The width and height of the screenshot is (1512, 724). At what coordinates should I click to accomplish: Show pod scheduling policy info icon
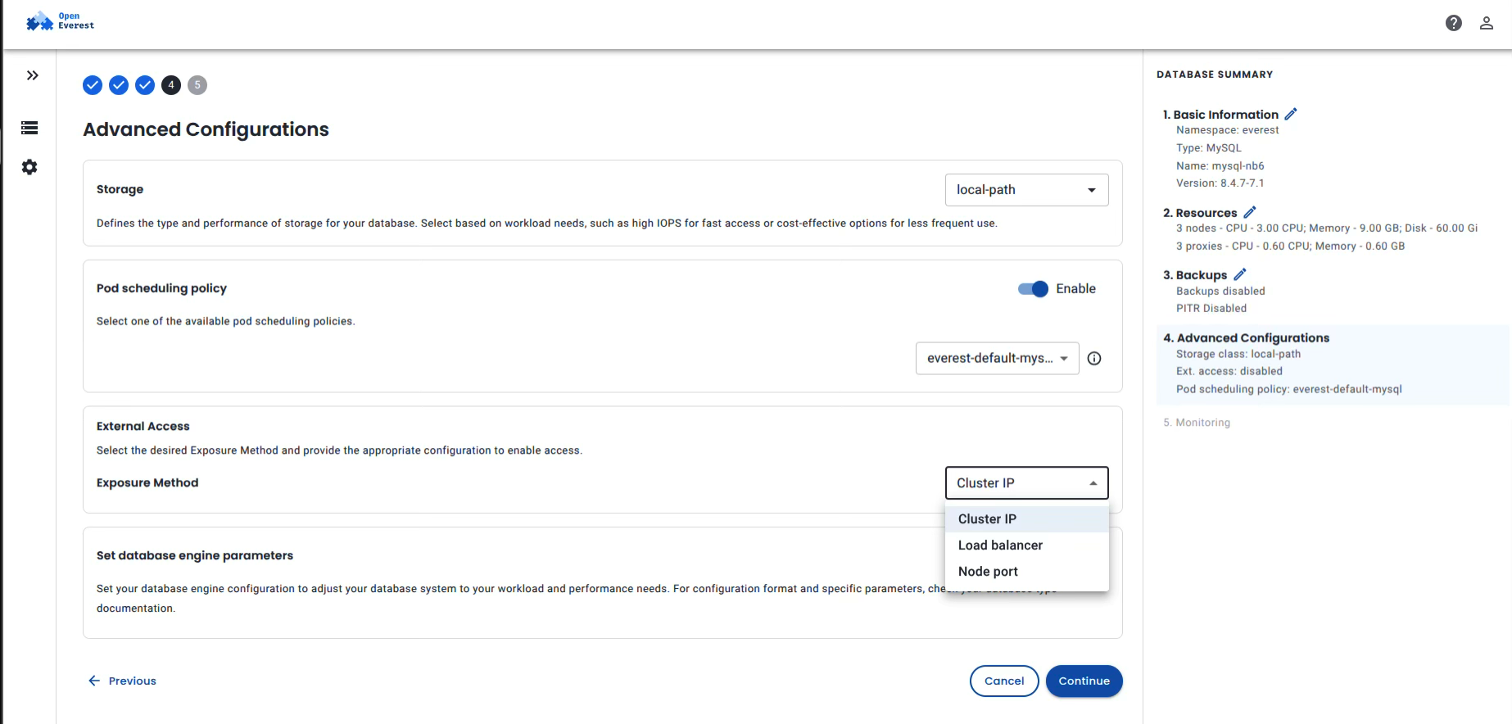[x=1094, y=358]
